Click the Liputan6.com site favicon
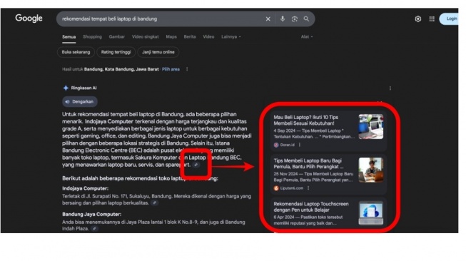Image resolution: width=466 pixels, height=261 pixels. (x=276, y=188)
